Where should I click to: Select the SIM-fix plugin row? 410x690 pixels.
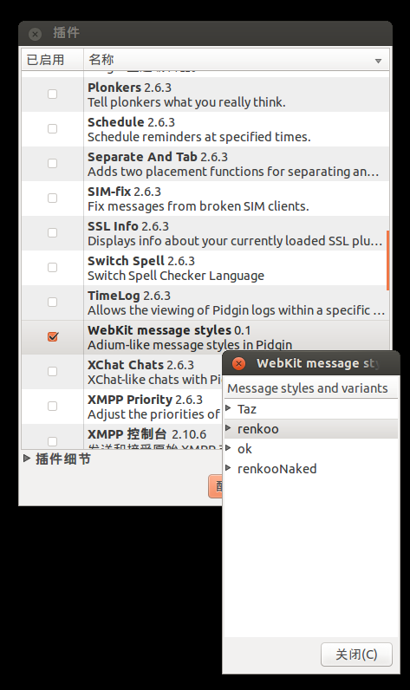point(205,199)
